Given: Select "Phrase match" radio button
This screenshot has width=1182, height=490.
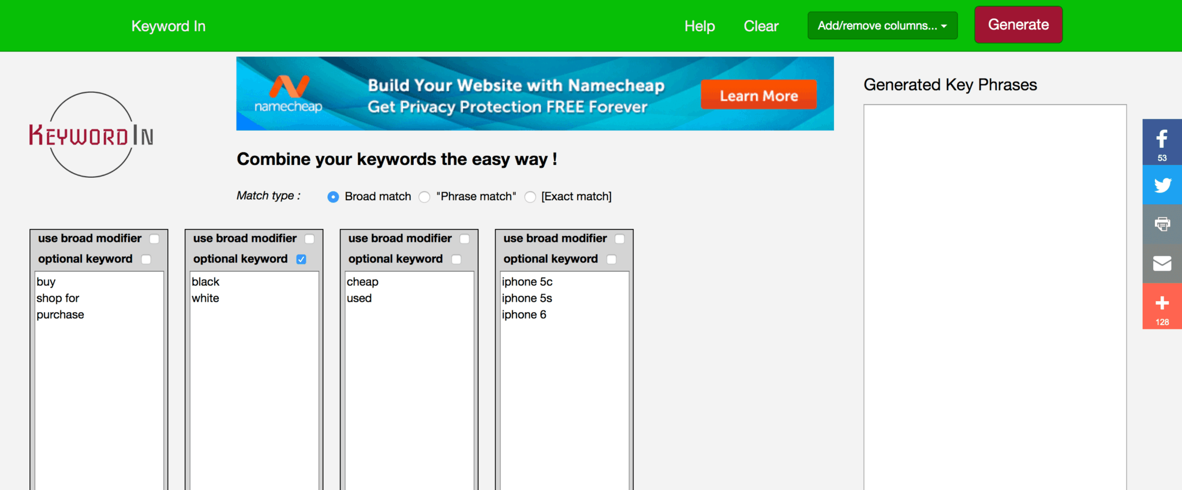Looking at the screenshot, I should pos(424,197).
